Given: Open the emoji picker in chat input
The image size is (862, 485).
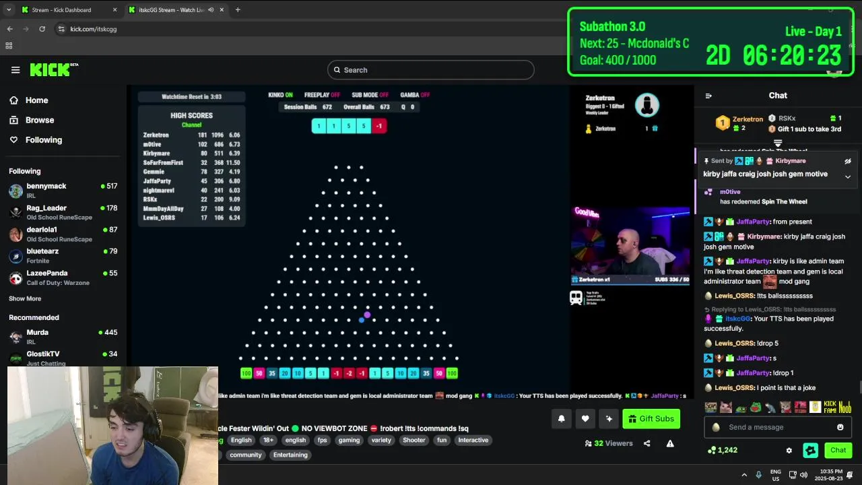Looking at the screenshot, I should tap(840, 427).
